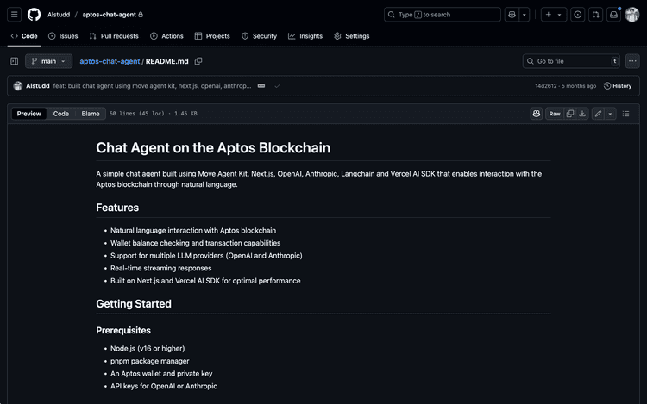The image size is (647, 404).
Task: Show the document outline
Action: point(626,114)
